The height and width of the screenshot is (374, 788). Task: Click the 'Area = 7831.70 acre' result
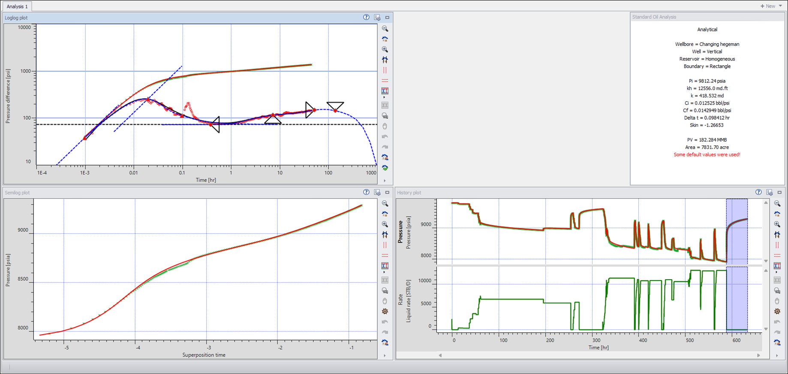click(707, 147)
